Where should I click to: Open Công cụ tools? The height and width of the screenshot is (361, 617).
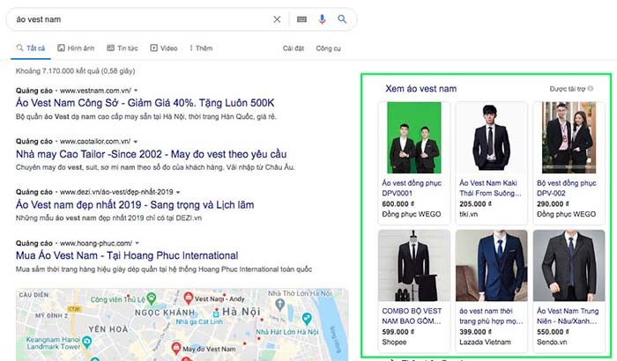[x=328, y=48]
